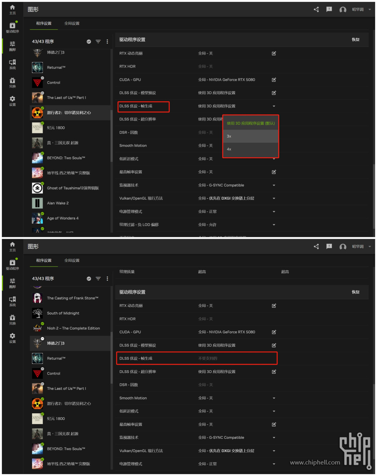Edit 最高帧率设置 in upper window
This screenshot has height=476, width=377.
274,172
